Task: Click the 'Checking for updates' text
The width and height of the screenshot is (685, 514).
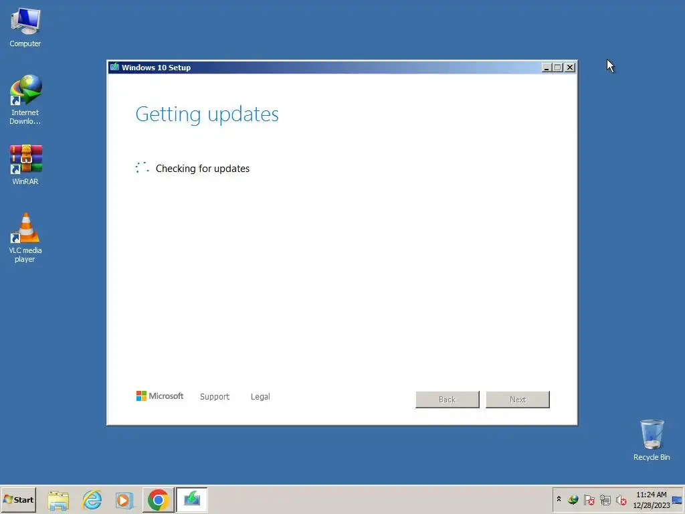Action: pyautogui.click(x=203, y=168)
